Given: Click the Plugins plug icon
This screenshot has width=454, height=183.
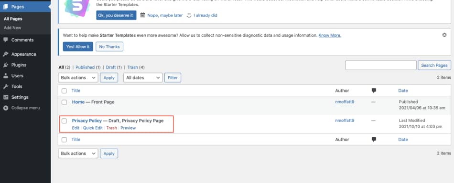Looking at the screenshot, I should [6, 65].
